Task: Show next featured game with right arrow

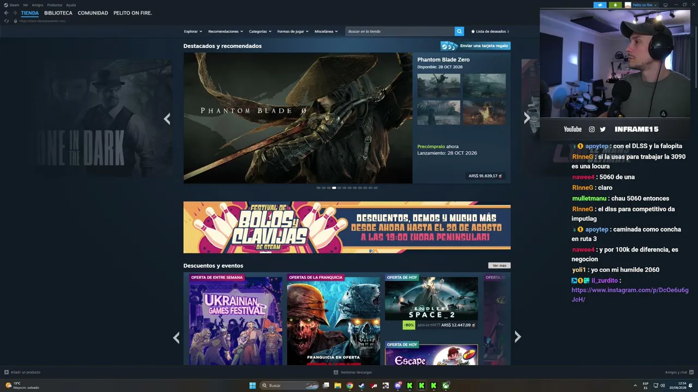Action: click(527, 119)
